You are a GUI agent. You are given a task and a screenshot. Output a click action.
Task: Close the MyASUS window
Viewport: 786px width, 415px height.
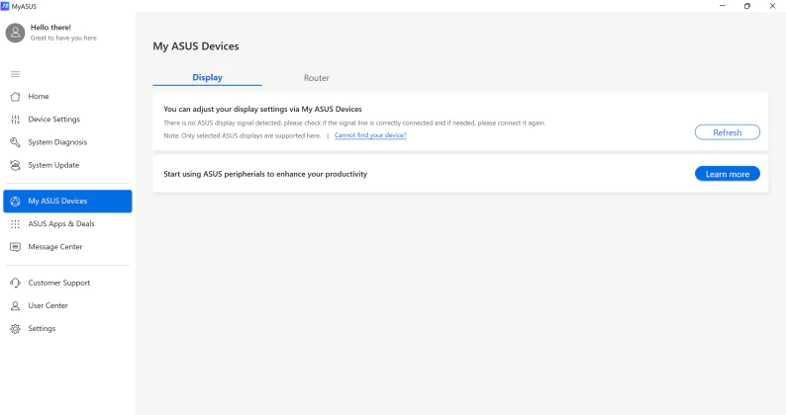click(x=772, y=6)
